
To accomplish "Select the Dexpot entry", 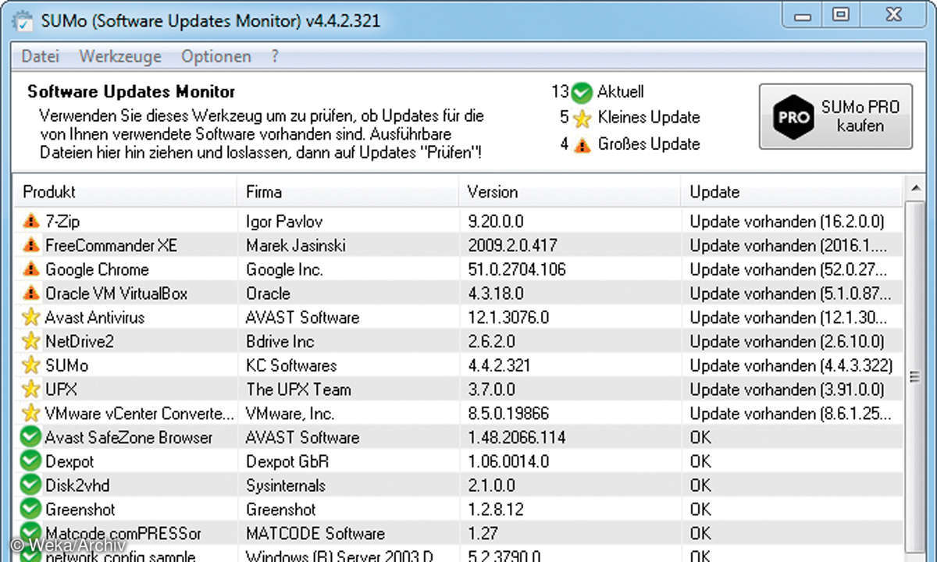I will (x=458, y=461).
